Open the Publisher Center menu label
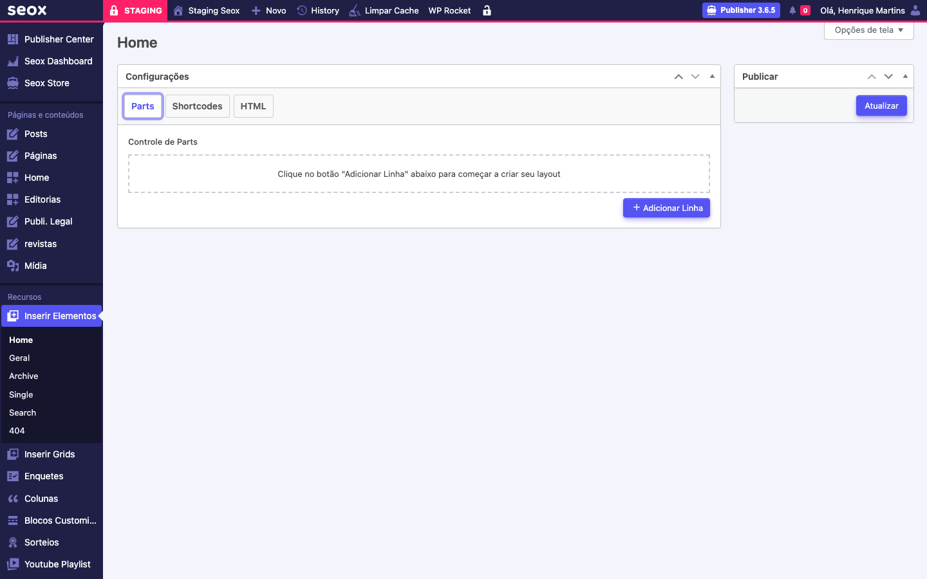927x579 pixels. coord(59,39)
